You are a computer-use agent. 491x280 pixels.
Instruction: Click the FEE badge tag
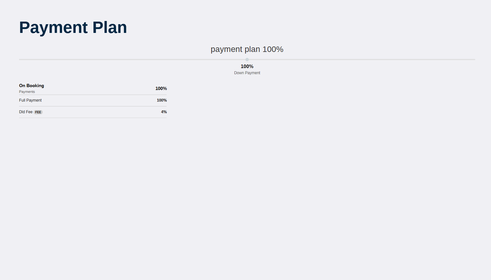click(38, 112)
